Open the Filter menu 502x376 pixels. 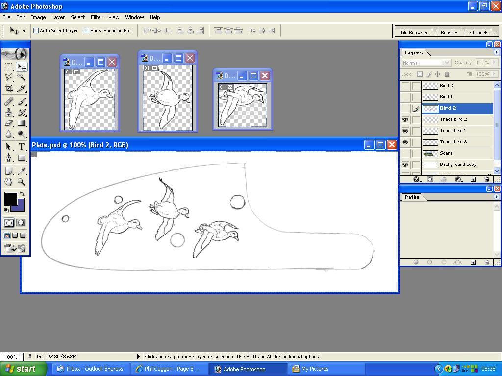(97, 17)
